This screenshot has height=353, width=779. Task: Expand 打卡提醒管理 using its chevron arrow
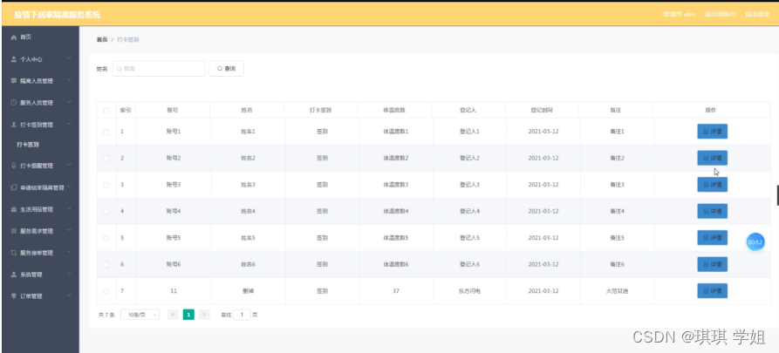coord(69,166)
